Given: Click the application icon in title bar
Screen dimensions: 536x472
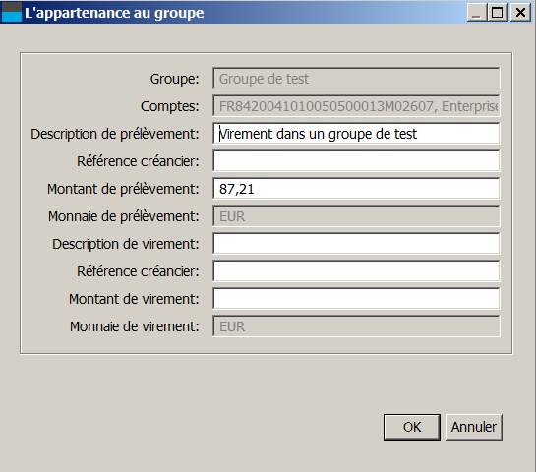Looking at the screenshot, I should [12, 12].
